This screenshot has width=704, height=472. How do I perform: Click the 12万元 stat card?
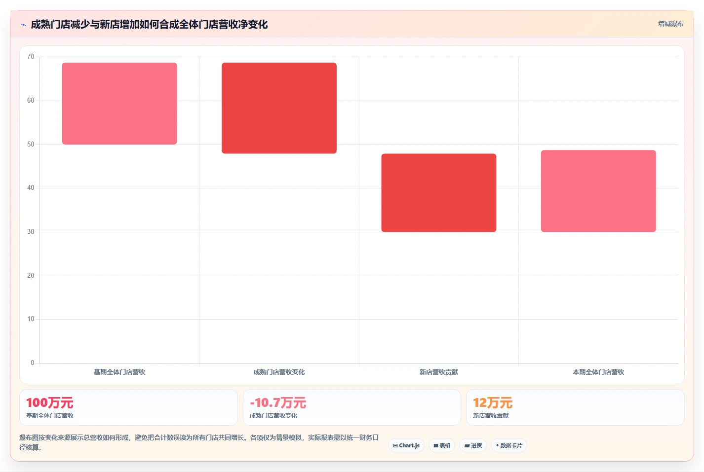tap(575, 407)
